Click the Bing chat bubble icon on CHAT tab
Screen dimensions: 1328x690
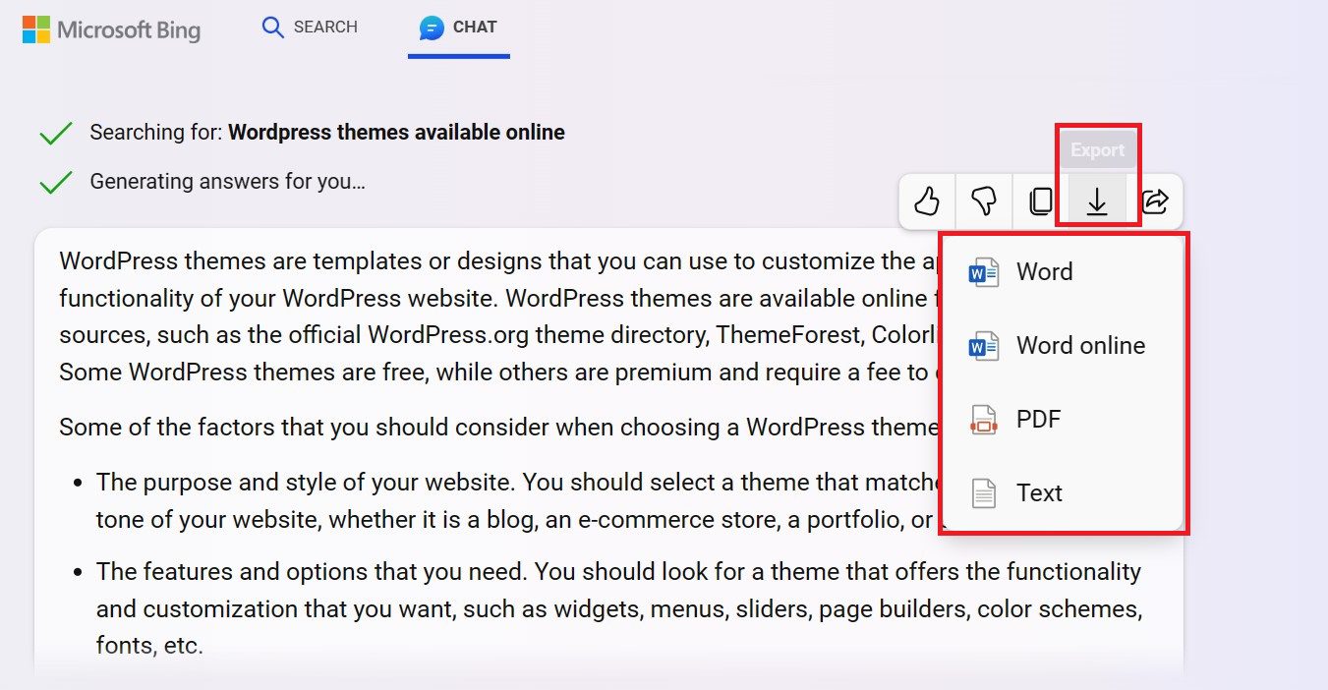(x=431, y=28)
